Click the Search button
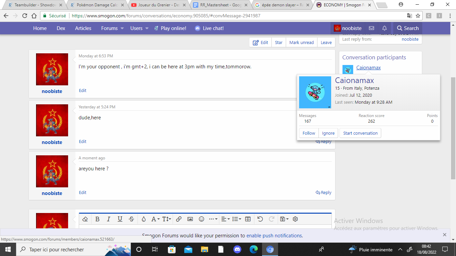 pos(408,28)
